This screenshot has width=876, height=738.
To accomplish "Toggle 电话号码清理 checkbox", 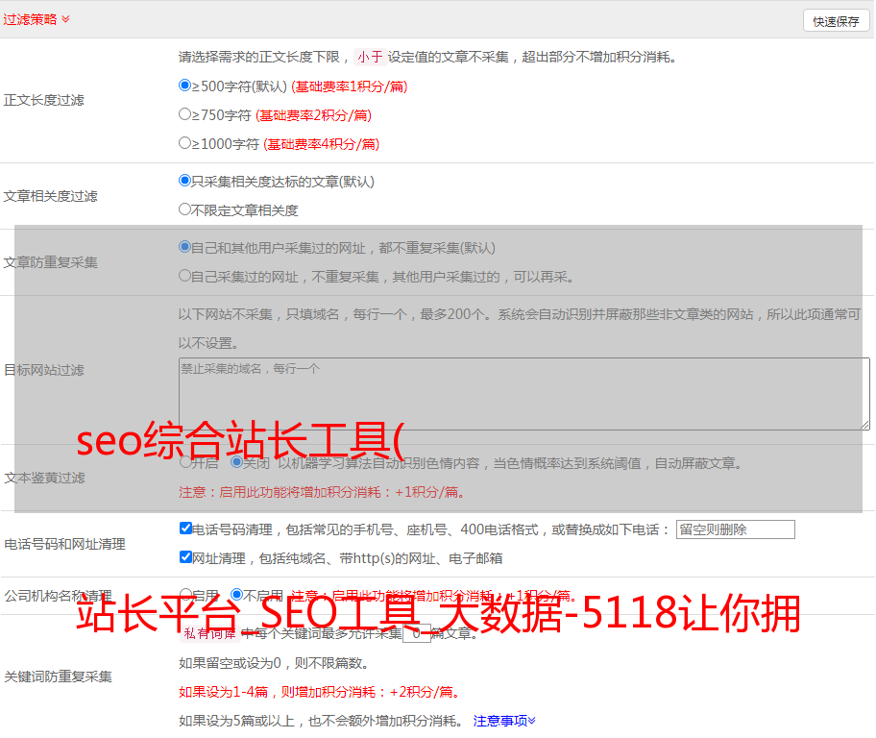I will pos(185,529).
